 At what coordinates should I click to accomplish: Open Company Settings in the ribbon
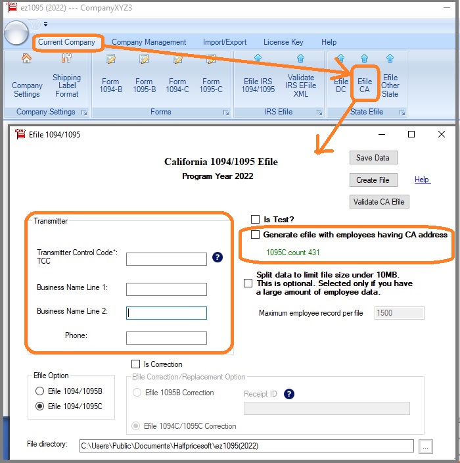pos(26,78)
